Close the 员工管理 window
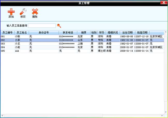The height and width of the screenshot is (118, 168). point(163,3)
